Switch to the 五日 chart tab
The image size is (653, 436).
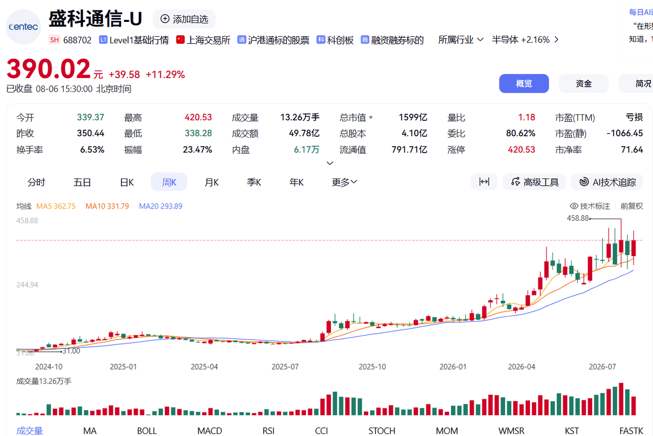[x=82, y=182]
